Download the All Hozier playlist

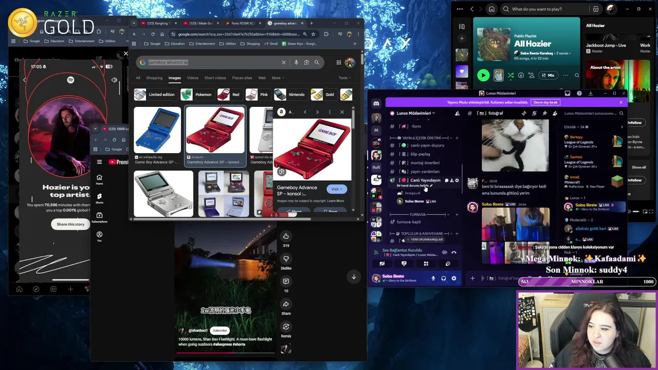(521, 75)
